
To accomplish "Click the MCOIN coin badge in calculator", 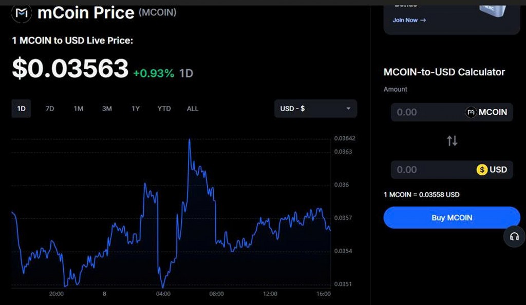I will point(486,112).
